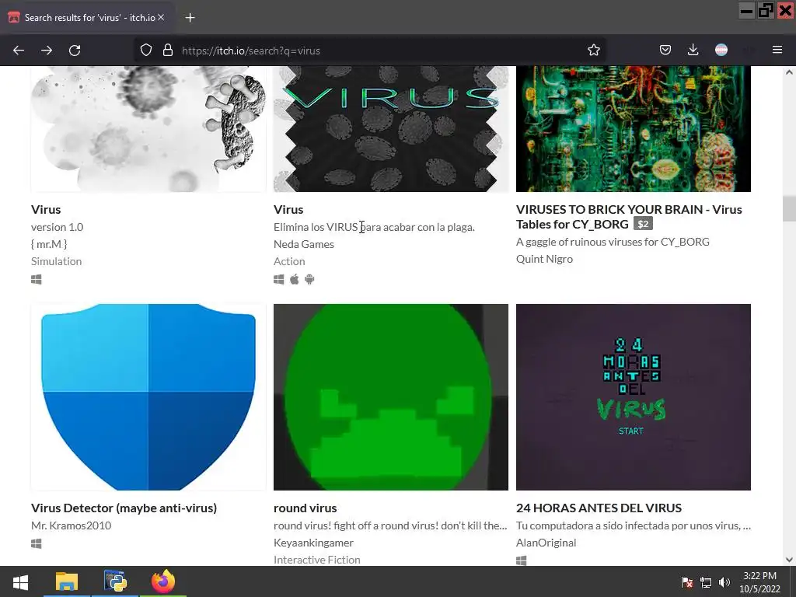
Task: Focus the itch.io URL address bar
Action: tap(371, 51)
